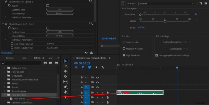The height and width of the screenshot is (105, 209).
Task: Toggle Snap in timeline magnet icon
Action: point(83,67)
